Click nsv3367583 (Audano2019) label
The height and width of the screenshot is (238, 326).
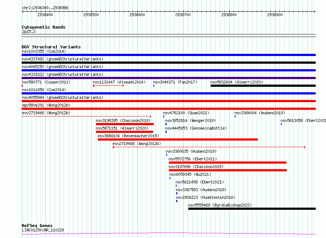[201, 190]
